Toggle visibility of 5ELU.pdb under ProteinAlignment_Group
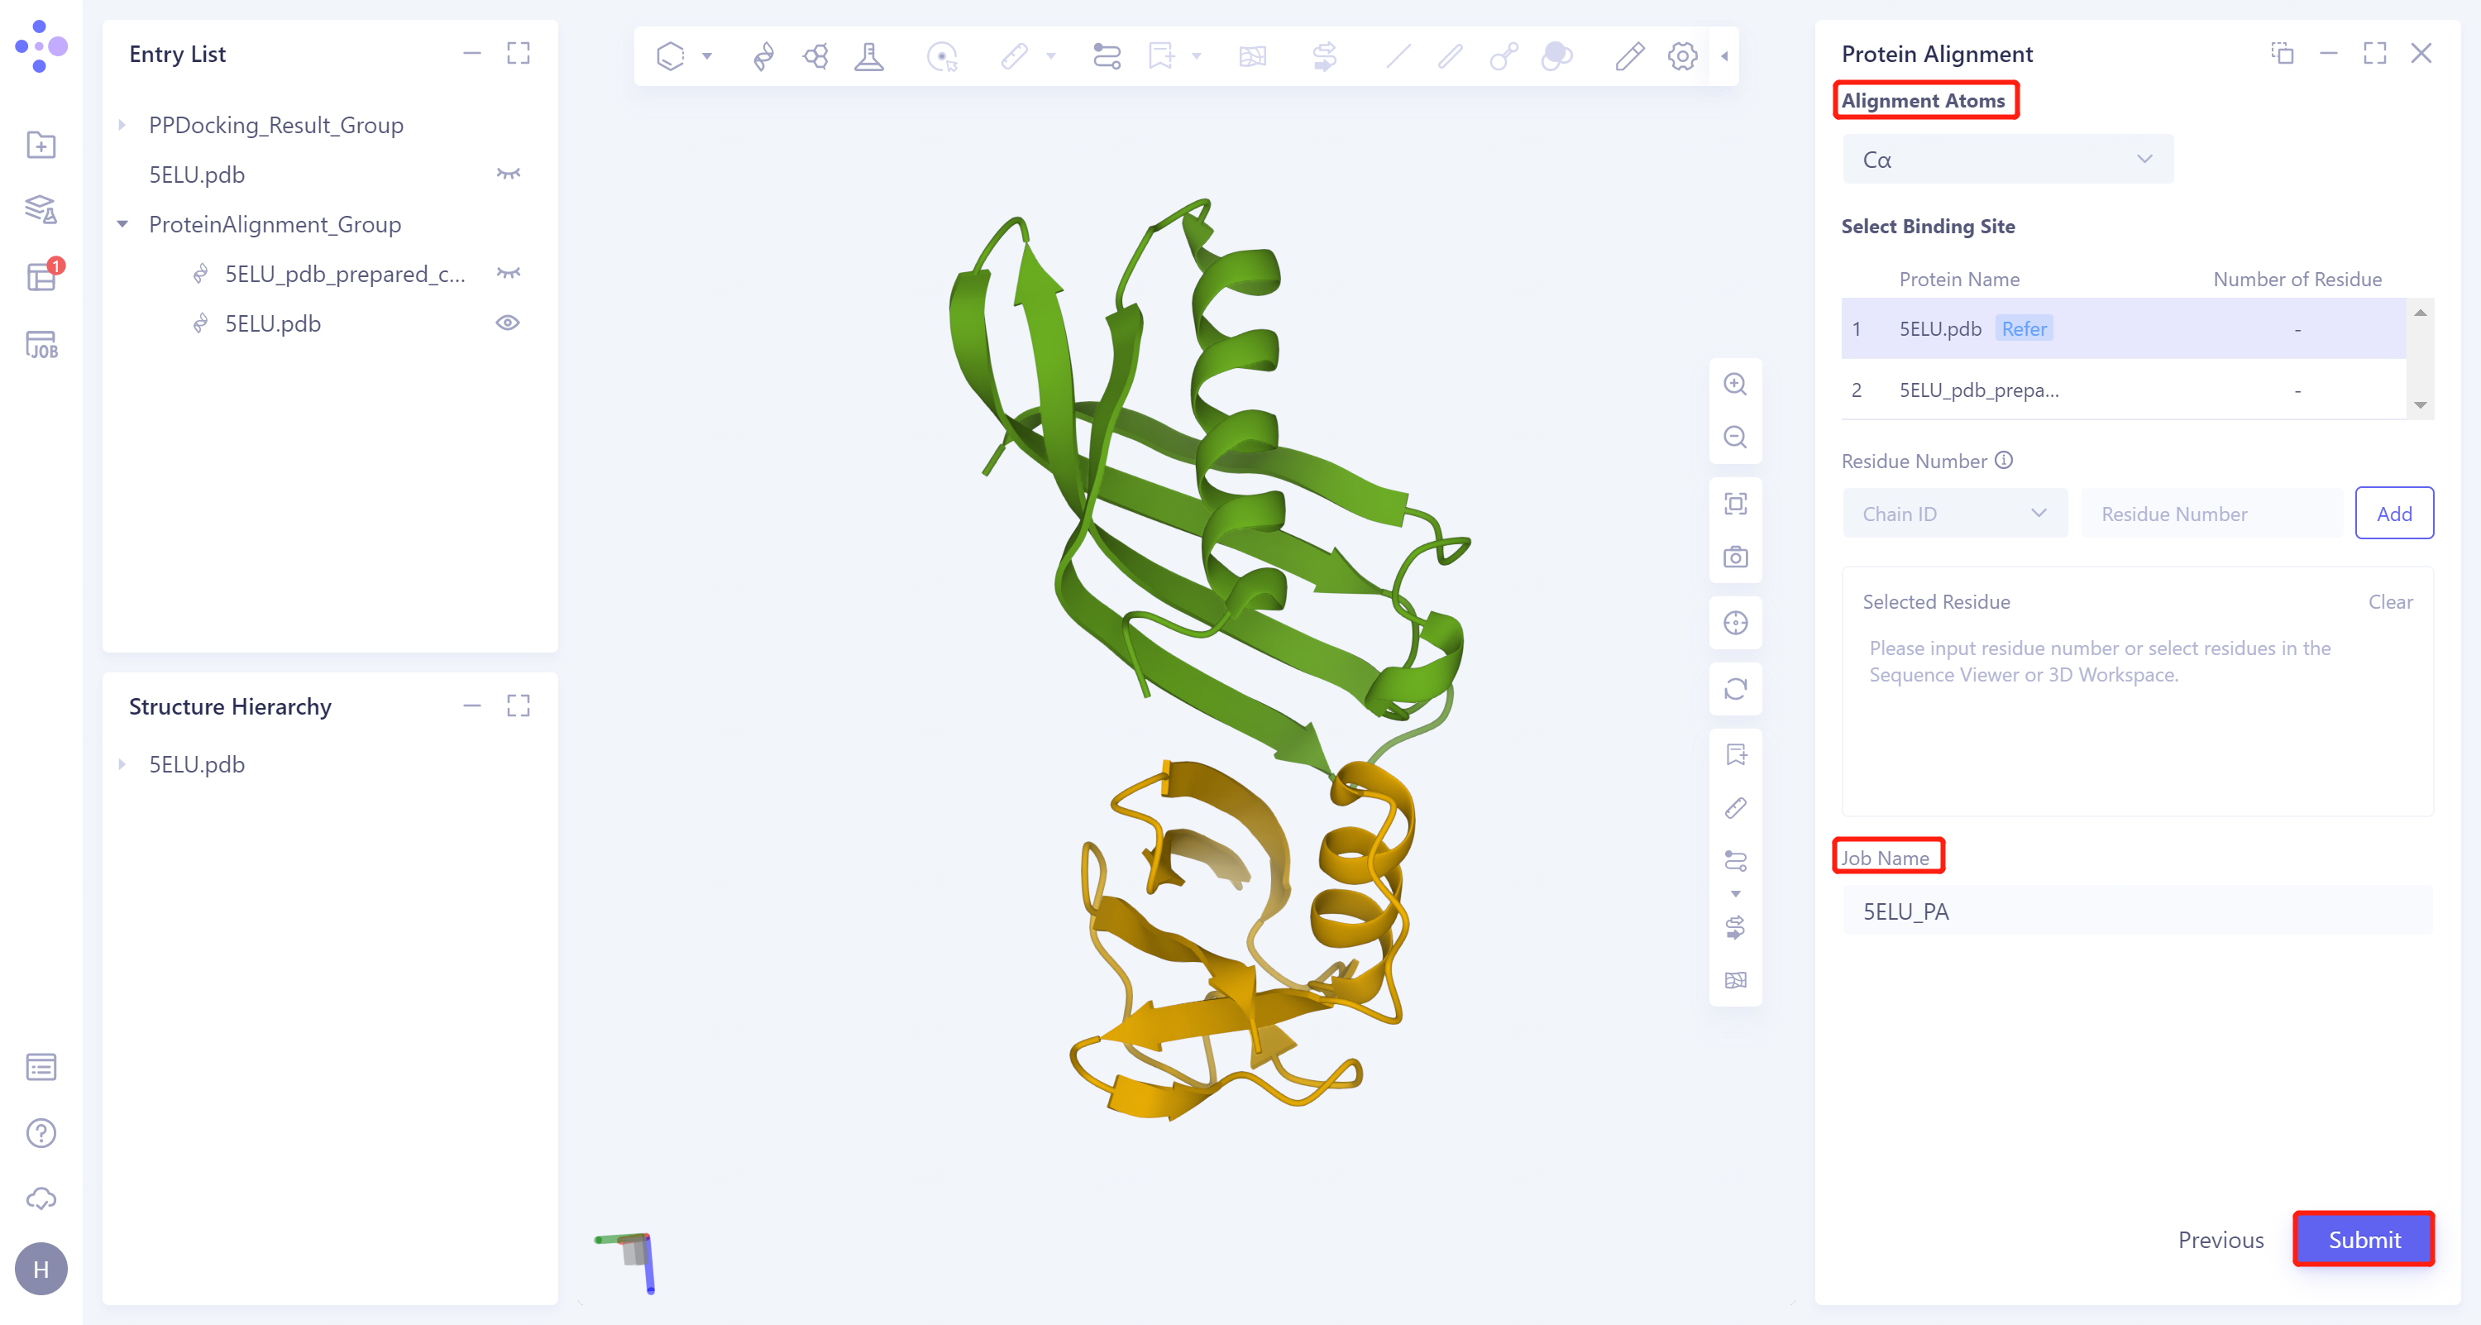 [x=509, y=323]
